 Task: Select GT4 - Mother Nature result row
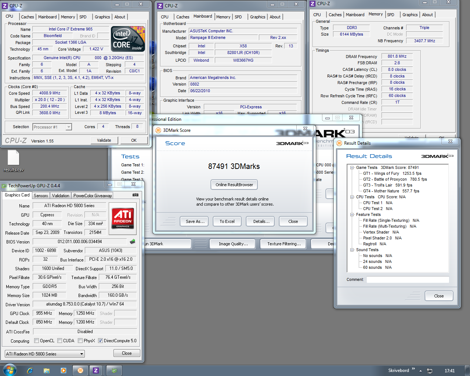coord(391,191)
